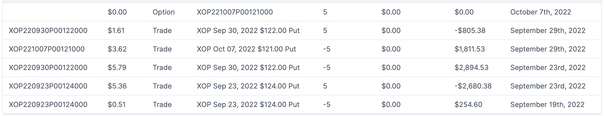Click the -$2,680.38 amount value
The height and width of the screenshot is (116, 604).
tap(473, 86)
